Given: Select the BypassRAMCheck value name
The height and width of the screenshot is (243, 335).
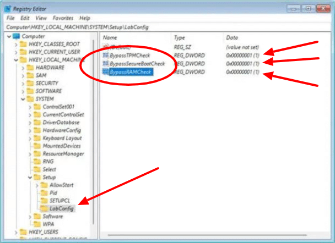Looking at the screenshot, I should [x=131, y=72].
